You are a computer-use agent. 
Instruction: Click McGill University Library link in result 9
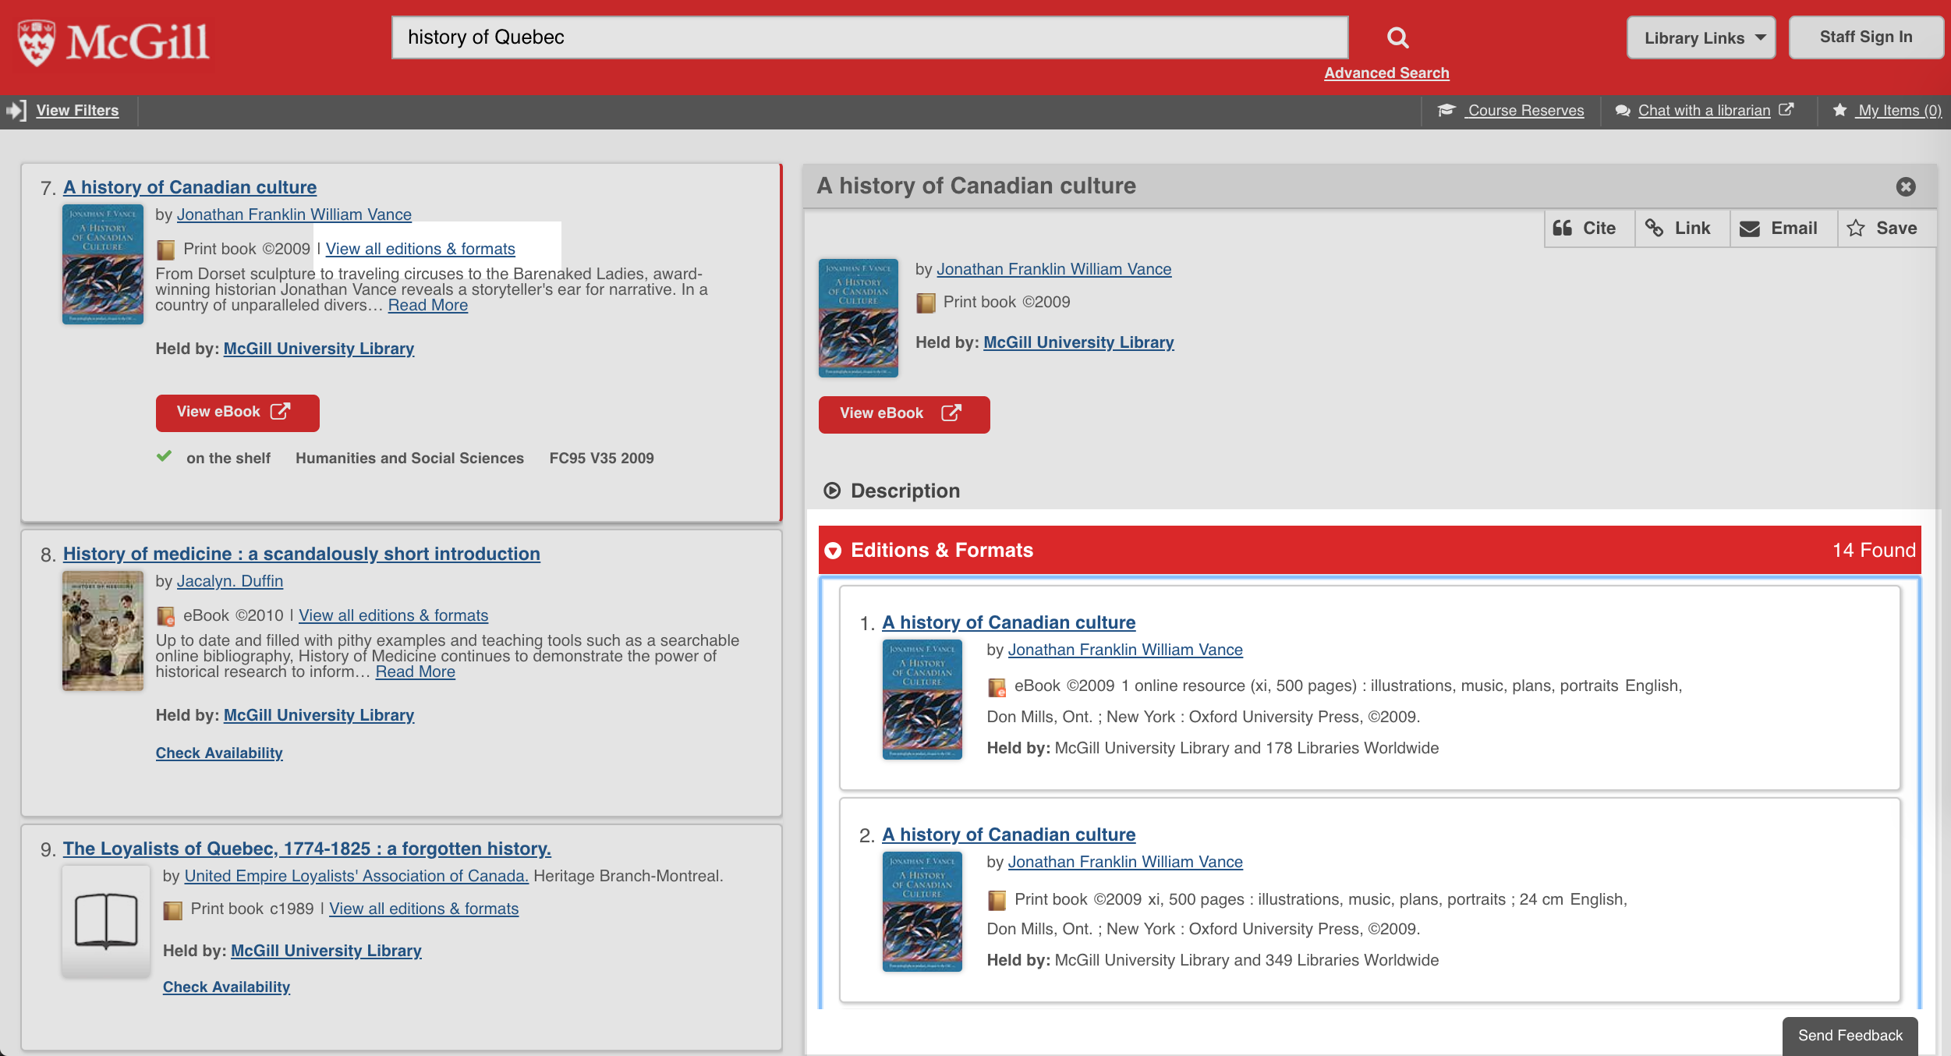(x=326, y=951)
